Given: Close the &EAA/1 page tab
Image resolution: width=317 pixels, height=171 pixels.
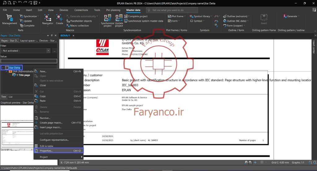Looking at the screenshot, I should click(74, 36).
